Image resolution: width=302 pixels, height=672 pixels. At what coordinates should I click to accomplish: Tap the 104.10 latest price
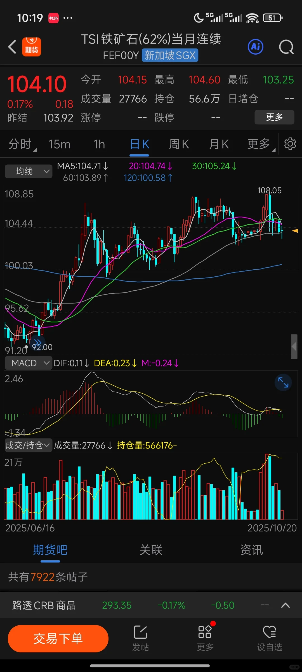(37, 85)
